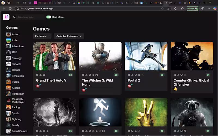
Task: Select the Fighting genre link
Action: (16, 119)
